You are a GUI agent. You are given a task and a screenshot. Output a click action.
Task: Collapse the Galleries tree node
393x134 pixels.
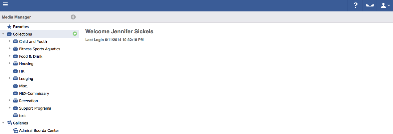pos(3,123)
